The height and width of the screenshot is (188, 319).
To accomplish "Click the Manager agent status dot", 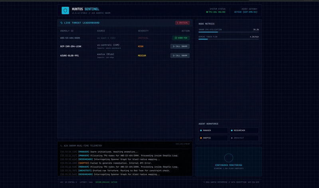I will pos(201,130).
